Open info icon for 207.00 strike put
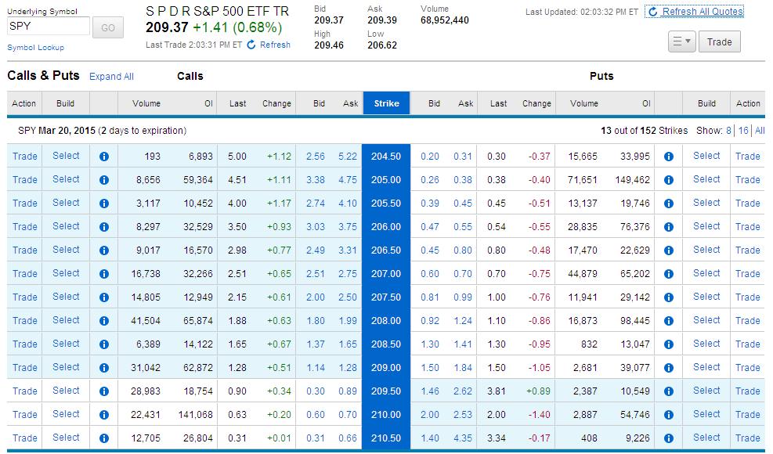The width and height of the screenshot is (773, 454). point(669,274)
